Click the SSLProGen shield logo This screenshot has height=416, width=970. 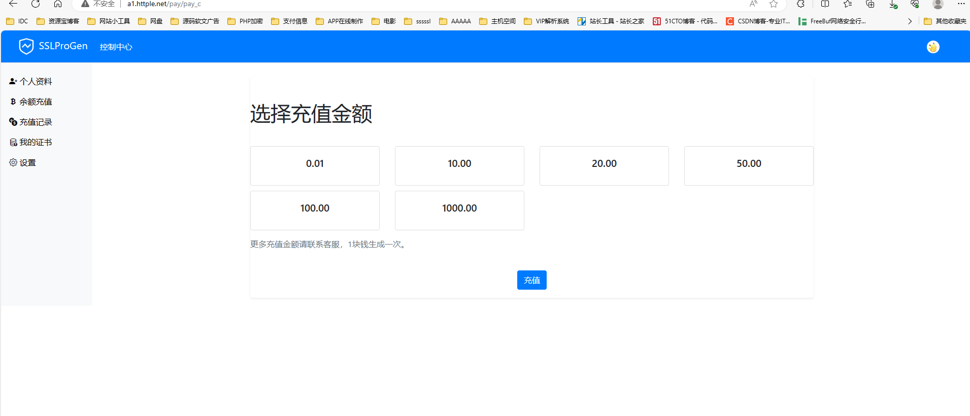[x=26, y=46]
